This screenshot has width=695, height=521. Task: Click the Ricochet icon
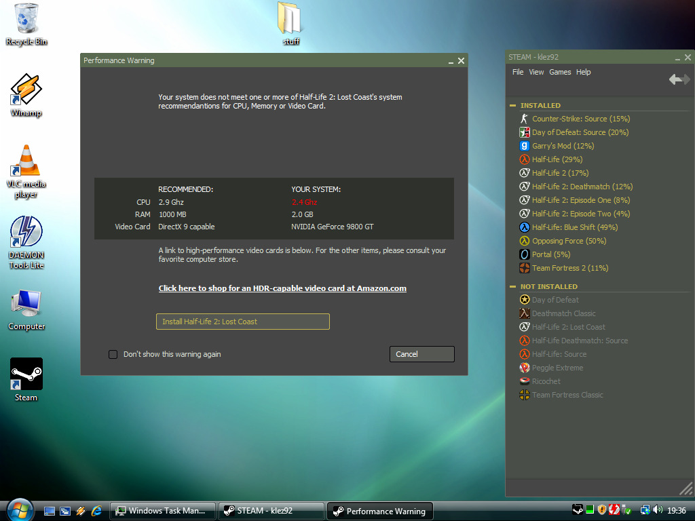[525, 381]
